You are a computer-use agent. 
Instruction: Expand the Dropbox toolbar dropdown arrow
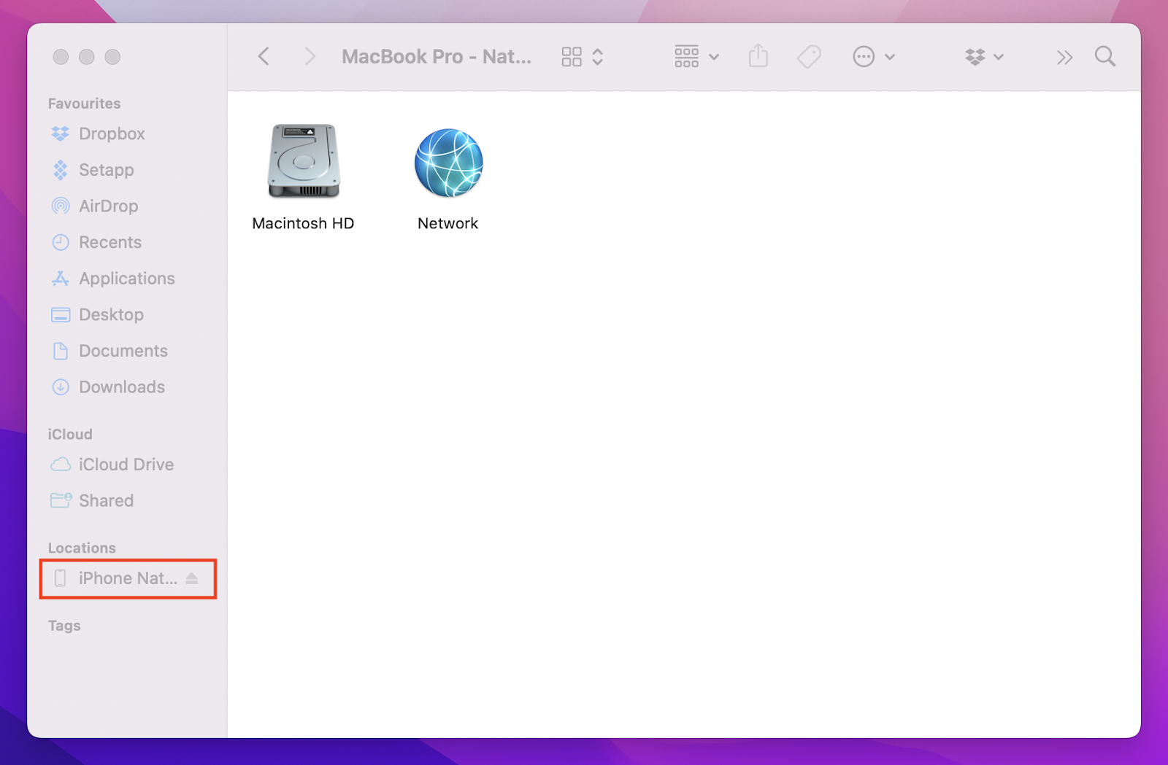click(999, 57)
